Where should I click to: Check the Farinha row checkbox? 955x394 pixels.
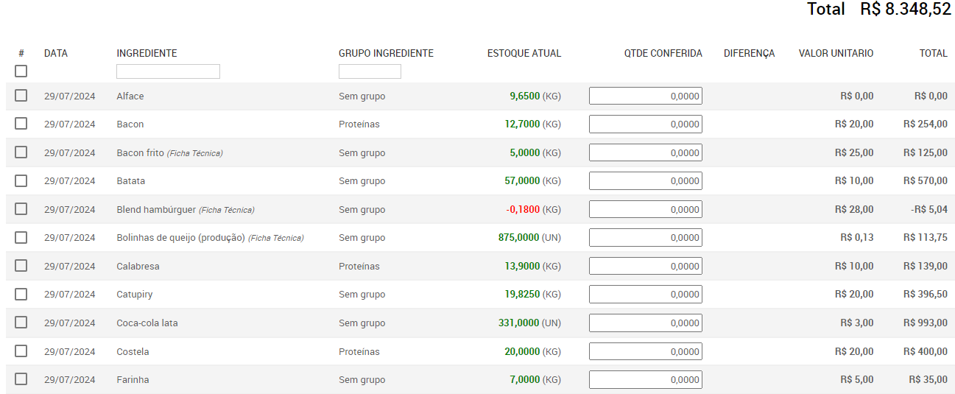pyautogui.click(x=21, y=379)
